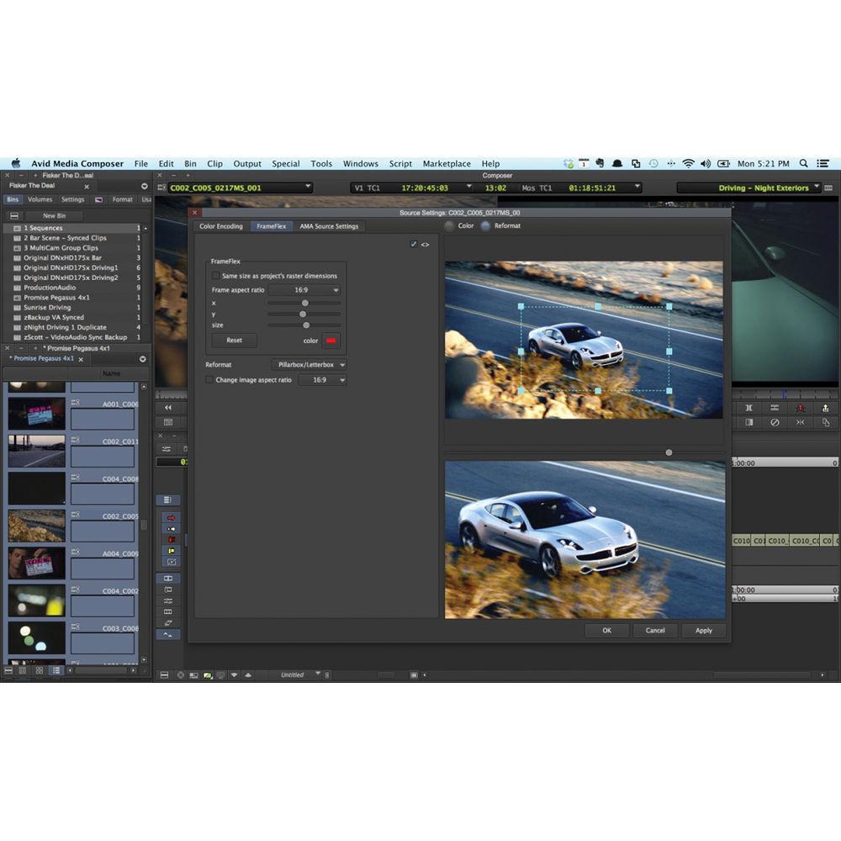The height and width of the screenshot is (841, 841).
Task: Click the Apply button in Source Settings
Action: 704,630
